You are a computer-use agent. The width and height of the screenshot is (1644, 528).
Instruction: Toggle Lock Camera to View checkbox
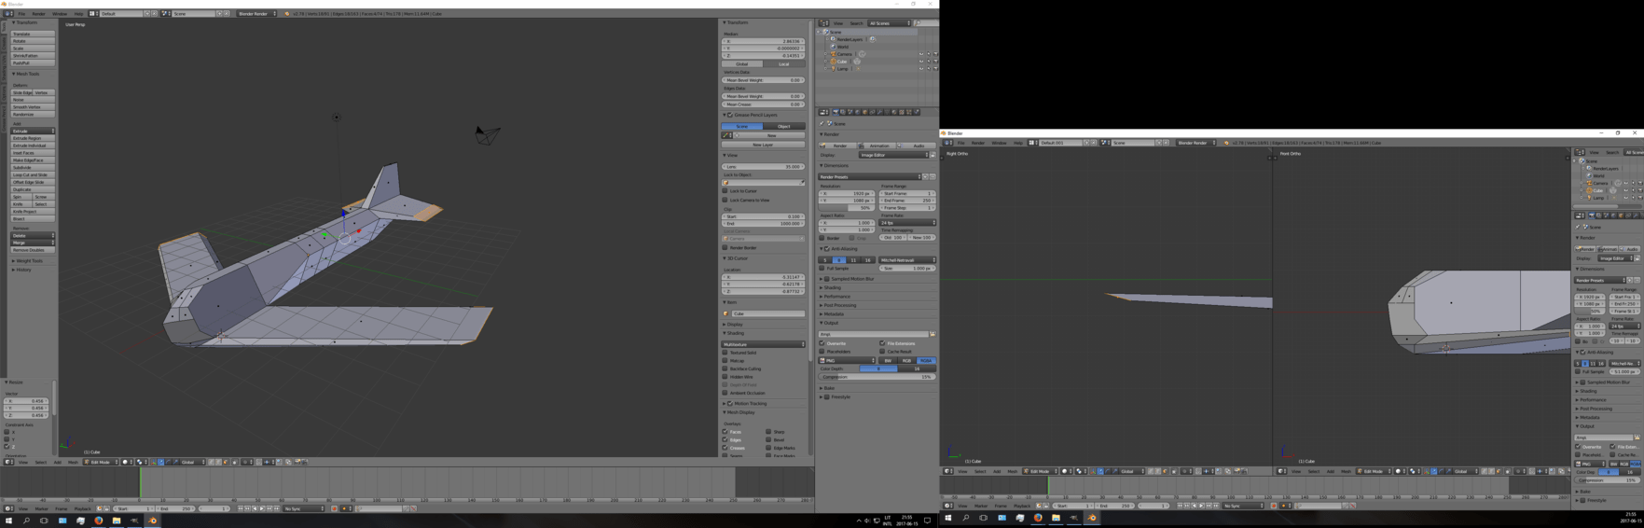point(725,200)
